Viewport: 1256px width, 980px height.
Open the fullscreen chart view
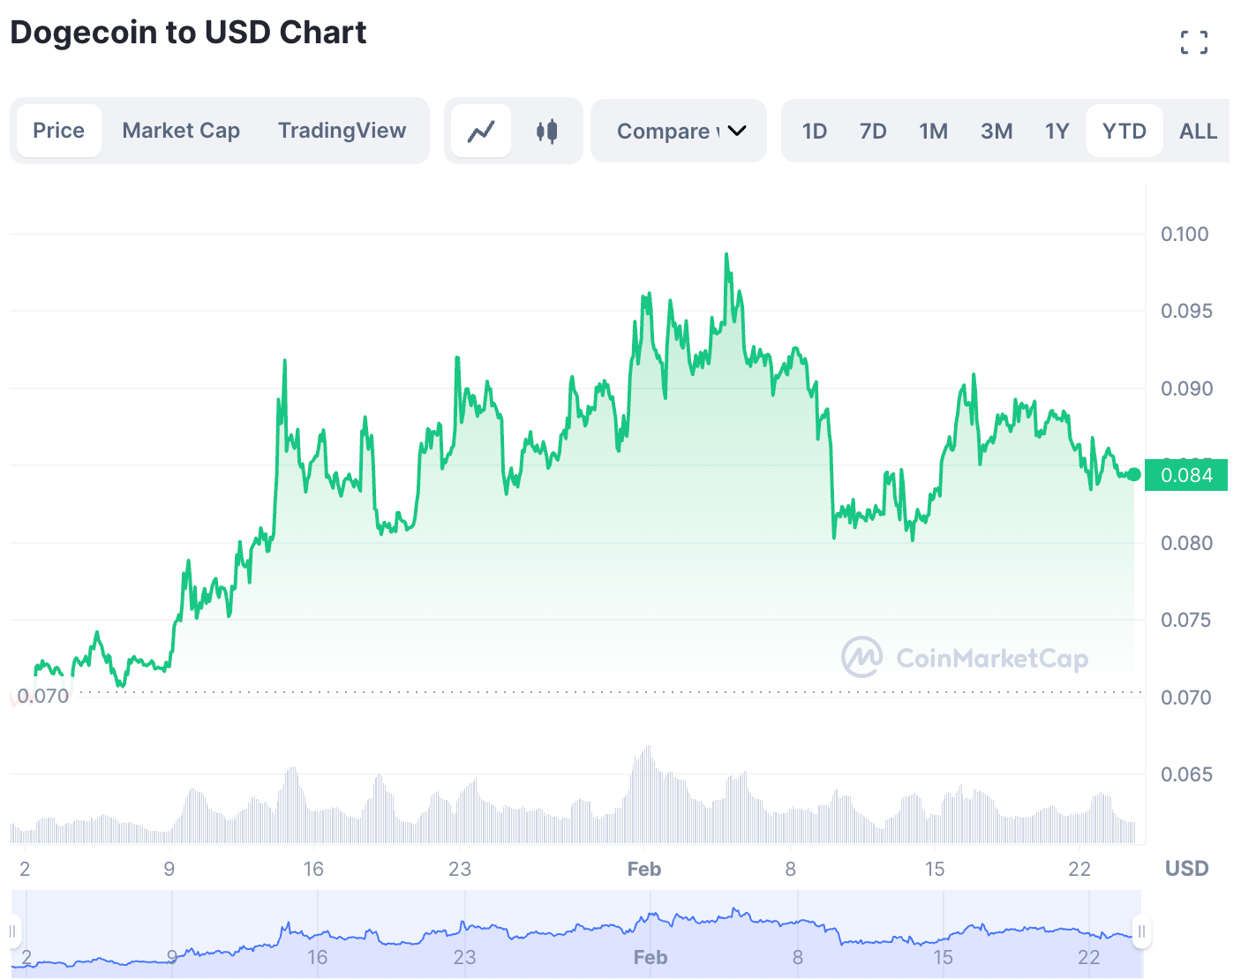point(1193,41)
